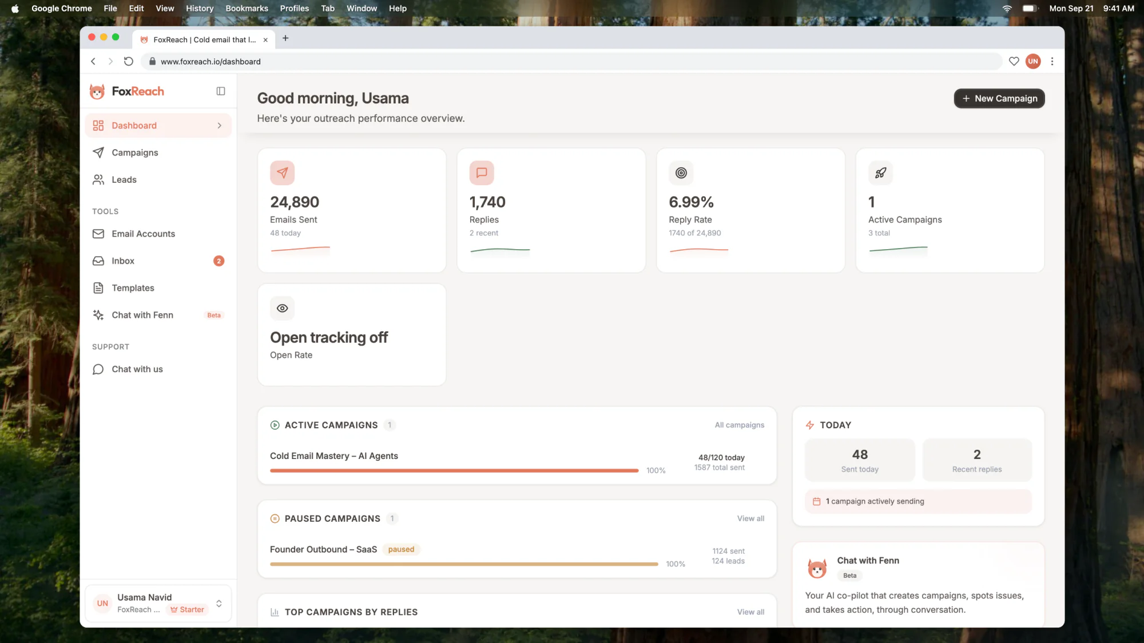Click the Fenn fox avatar in chat card

pyautogui.click(x=817, y=569)
